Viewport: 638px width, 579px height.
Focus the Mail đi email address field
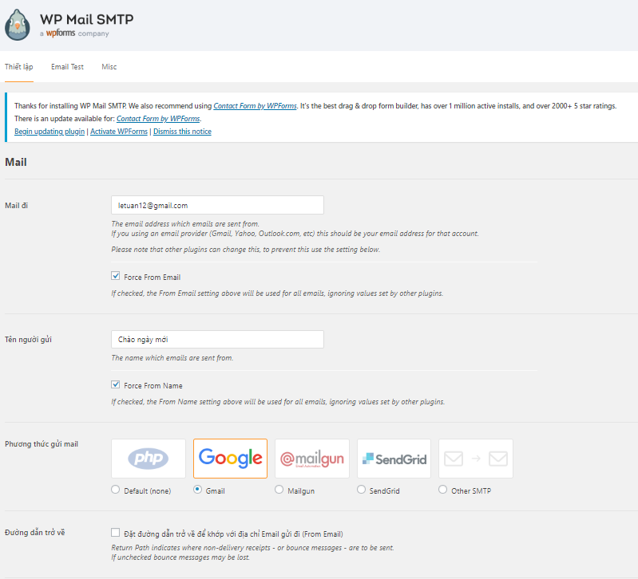[x=217, y=205]
